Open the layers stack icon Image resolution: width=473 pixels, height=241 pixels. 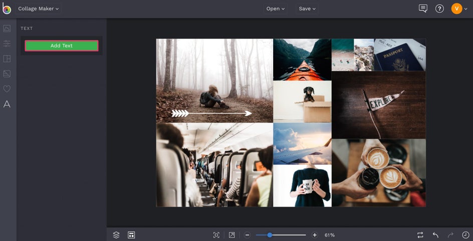[116, 235]
